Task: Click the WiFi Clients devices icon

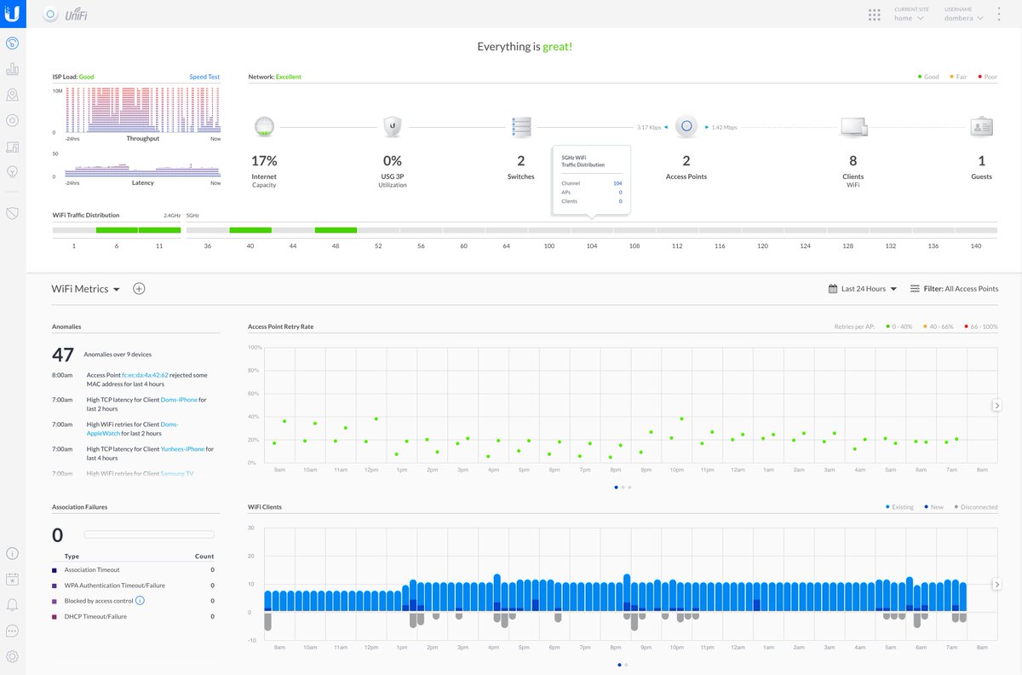Action: 853,127
